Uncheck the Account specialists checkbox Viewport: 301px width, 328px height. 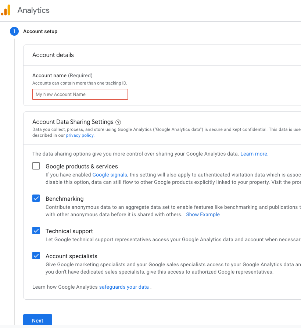(36, 256)
